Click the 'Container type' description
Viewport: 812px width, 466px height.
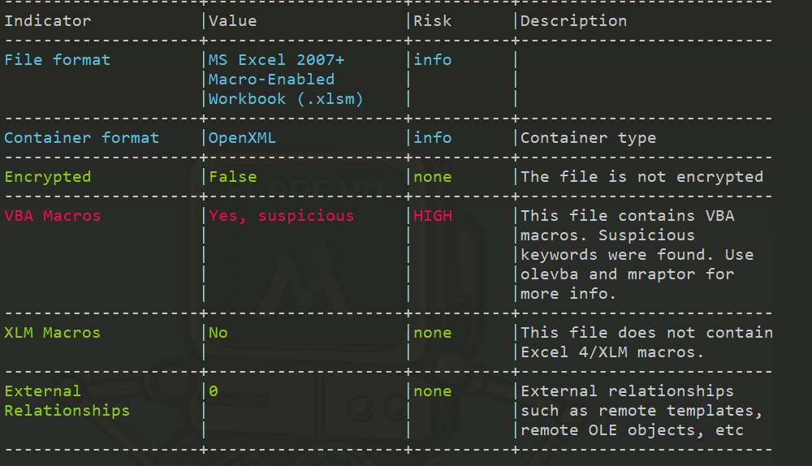coord(588,138)
